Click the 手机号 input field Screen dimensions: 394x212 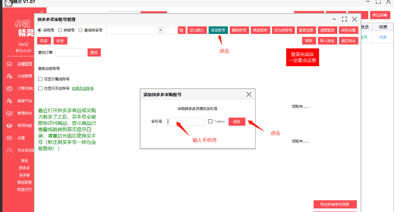(186, 122)
